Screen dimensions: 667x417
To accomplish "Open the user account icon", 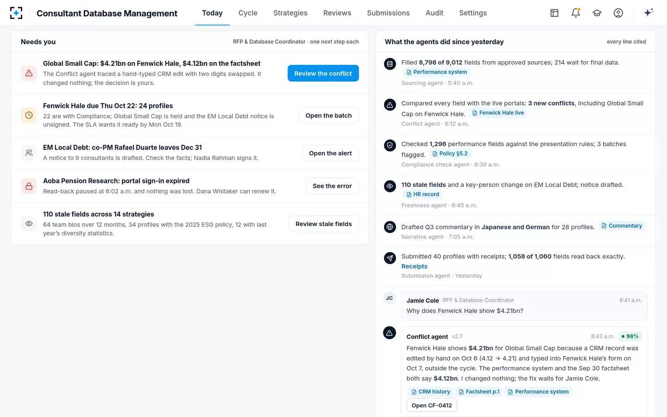I will (x=618, y=13).
